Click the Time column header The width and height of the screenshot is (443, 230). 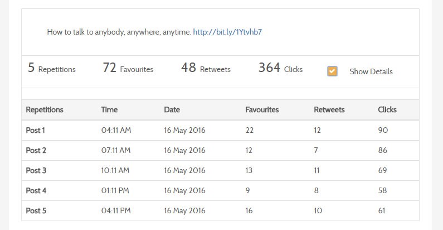click(x=109, y=110)
